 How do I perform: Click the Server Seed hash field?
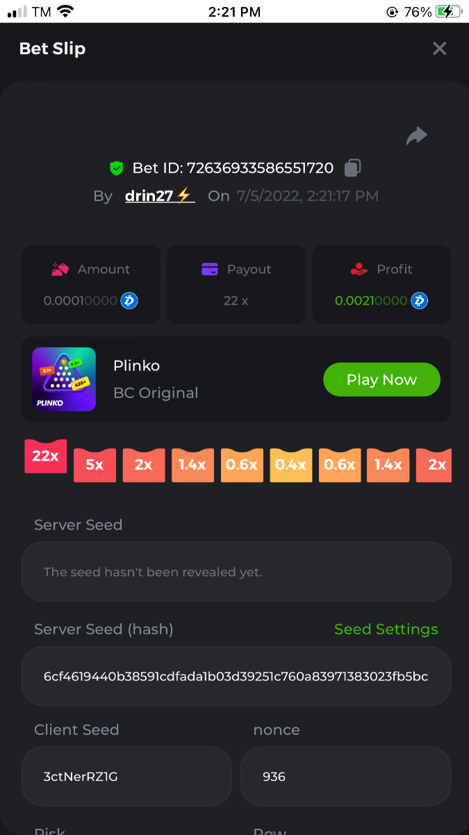click(x=236, y=676)
